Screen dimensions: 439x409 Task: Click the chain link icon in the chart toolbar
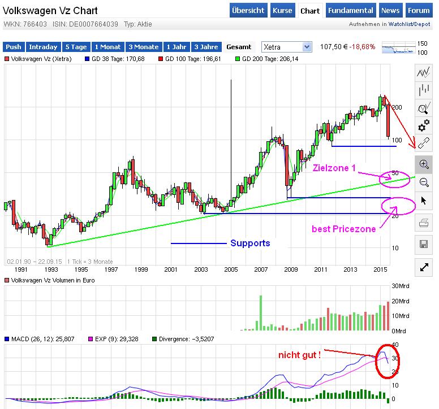pyautogui.click(x=424, y=143)
